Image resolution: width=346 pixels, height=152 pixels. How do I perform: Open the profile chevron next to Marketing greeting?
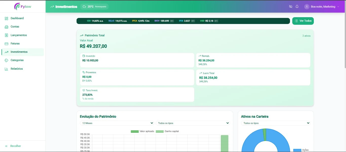(339, 7)
